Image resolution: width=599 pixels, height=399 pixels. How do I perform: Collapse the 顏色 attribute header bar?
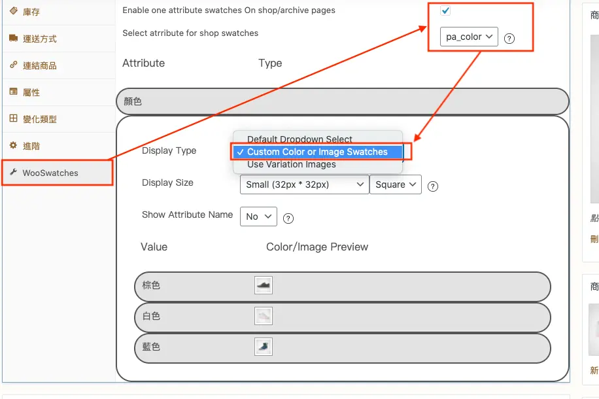click(x=343, y=101)
